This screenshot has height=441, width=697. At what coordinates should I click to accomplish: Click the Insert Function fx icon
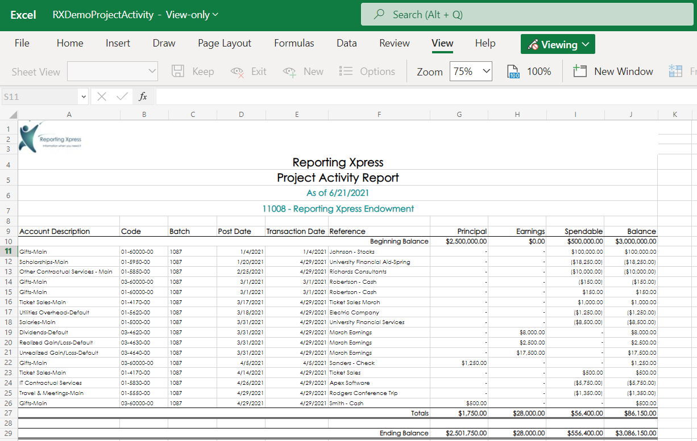click(143, 96)
